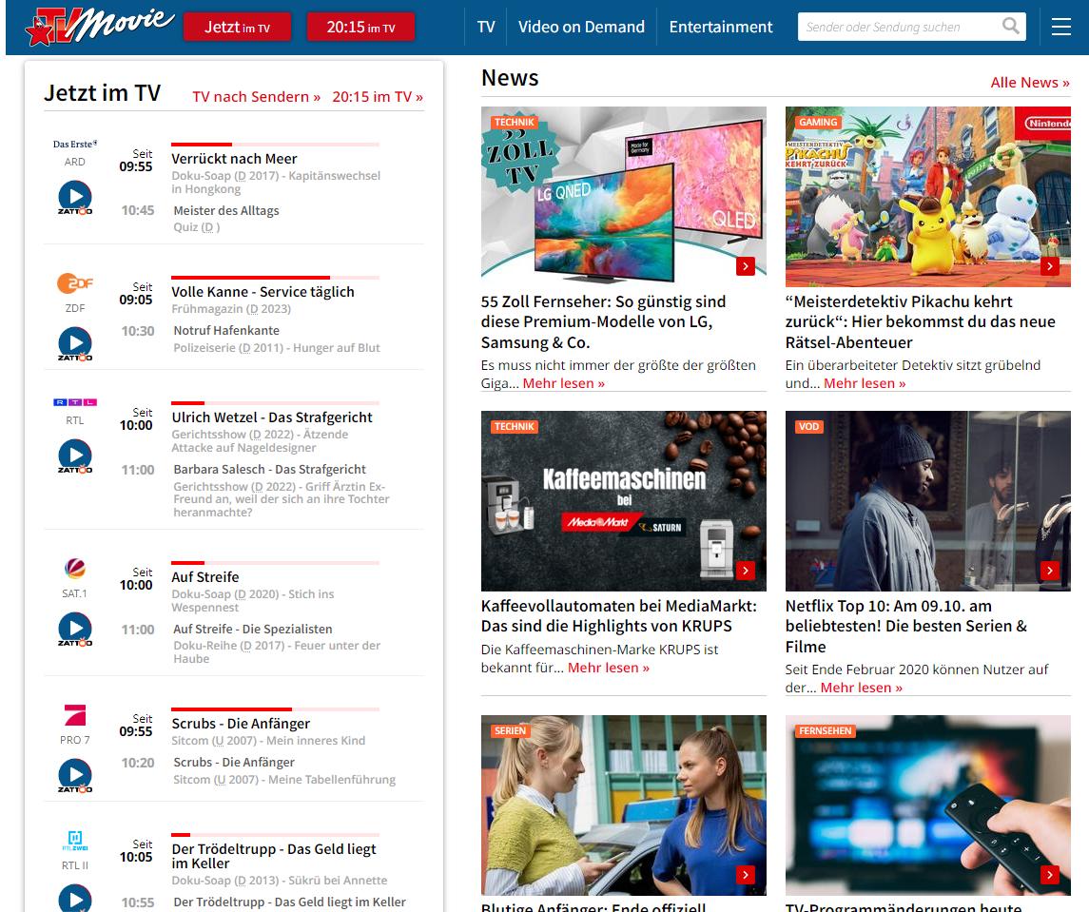Open 55 Zoll TV article thumbnail

(x=624, y=197)
